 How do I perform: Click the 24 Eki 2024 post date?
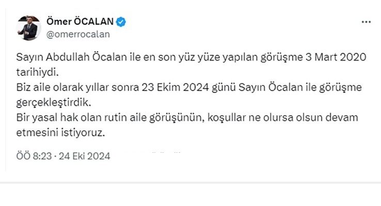coord(84,156)
